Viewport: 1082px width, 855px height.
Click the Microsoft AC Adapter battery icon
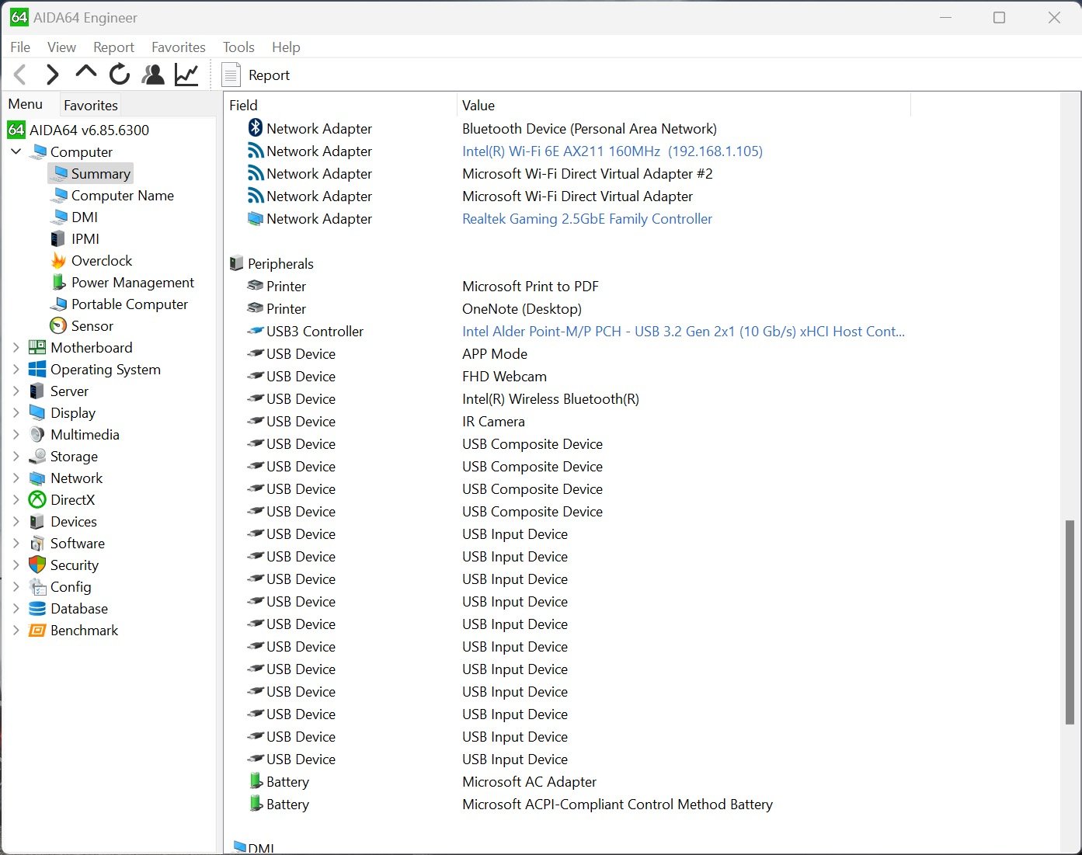coord(256,781)
